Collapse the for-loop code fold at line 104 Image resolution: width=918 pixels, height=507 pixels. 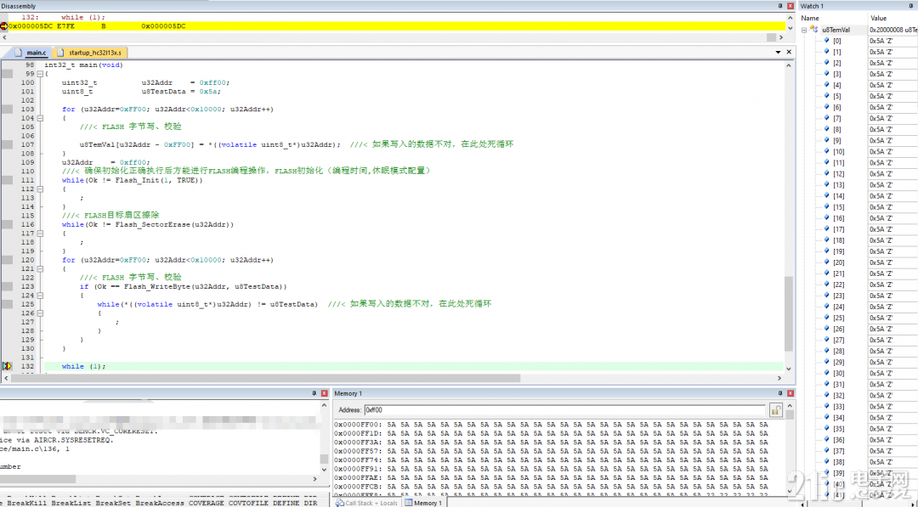point(40,118)
